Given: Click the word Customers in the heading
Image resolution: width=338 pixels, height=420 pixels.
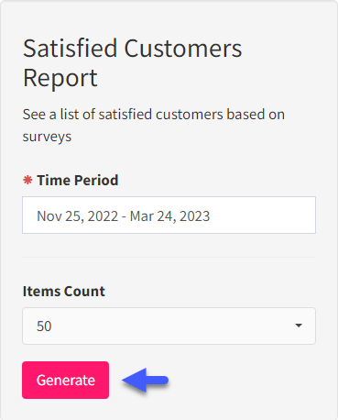Looking at the screenshot, I should (x=183, y=49).
